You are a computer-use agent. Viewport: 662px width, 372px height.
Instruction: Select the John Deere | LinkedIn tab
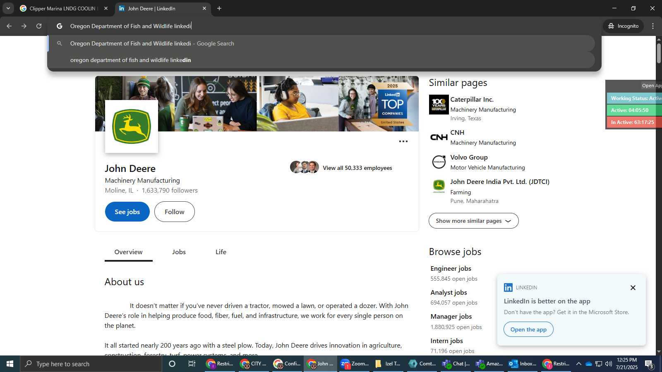pos(163,8)
